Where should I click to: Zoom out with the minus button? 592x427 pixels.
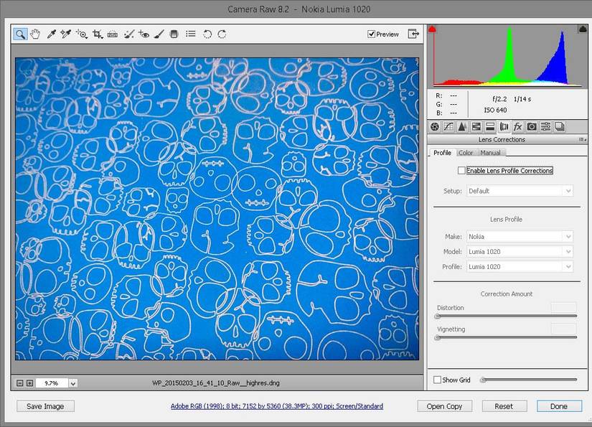point(19,383)
